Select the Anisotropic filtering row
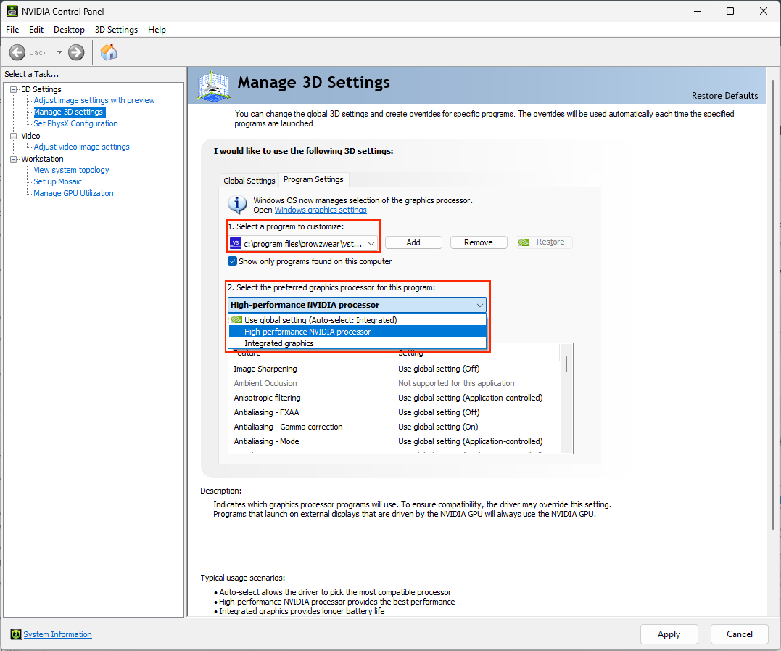Viewport: 781px width, 651px height. coord(394,398)
